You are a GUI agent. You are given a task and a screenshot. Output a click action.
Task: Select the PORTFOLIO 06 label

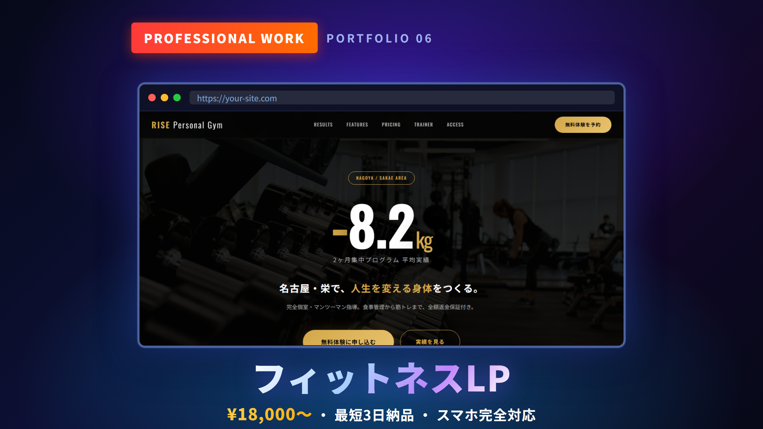pos(379,38)
